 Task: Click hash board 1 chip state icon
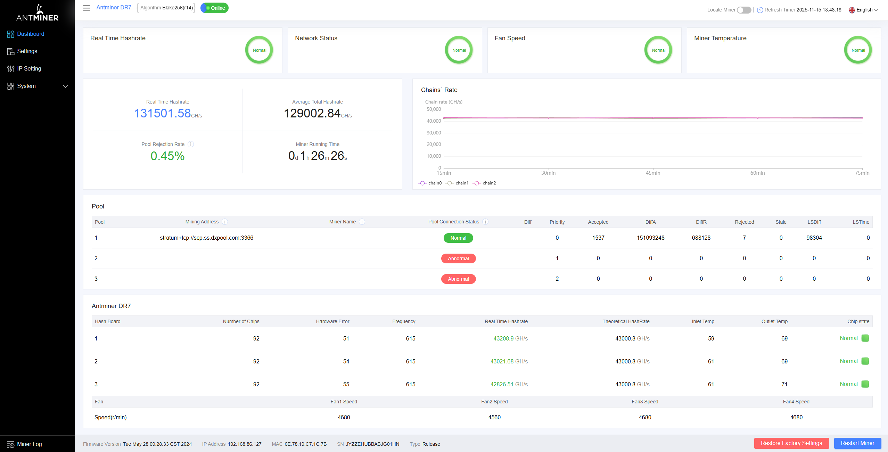coord(865,338)
